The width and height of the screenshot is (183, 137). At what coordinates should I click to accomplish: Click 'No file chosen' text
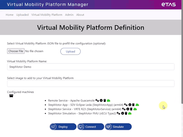[34, 51]
